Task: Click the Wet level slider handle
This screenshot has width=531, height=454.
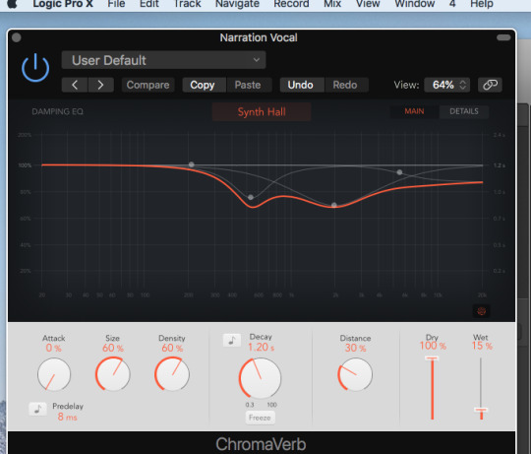Action: pyautogui.click(x=481, y=411)
